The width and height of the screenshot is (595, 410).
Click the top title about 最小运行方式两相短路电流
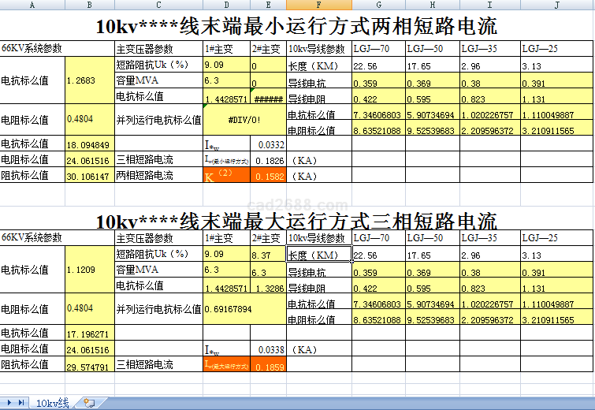pos(297,27)
